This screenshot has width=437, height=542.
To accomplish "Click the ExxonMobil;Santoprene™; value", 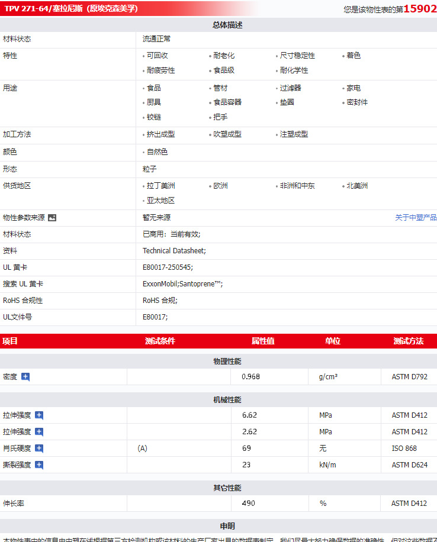I will tap(183, 284).
